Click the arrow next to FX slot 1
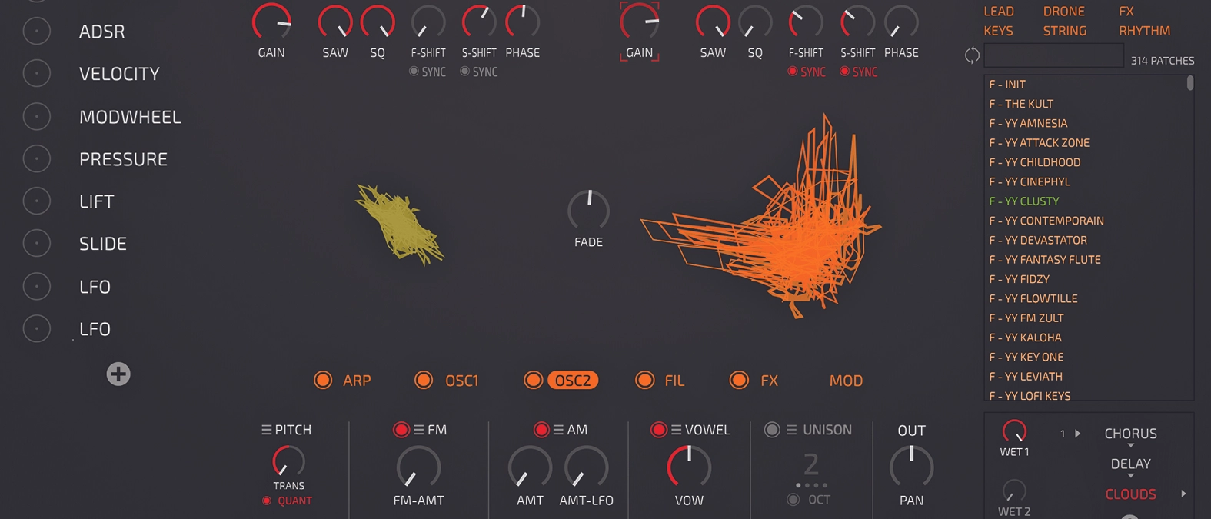Viewport: 1211px width, 519px height. 1078,434
